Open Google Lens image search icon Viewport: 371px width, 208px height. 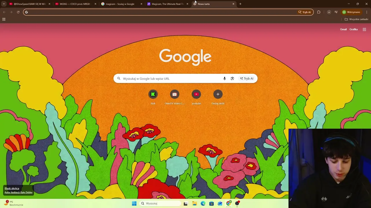tap(232, 79)
